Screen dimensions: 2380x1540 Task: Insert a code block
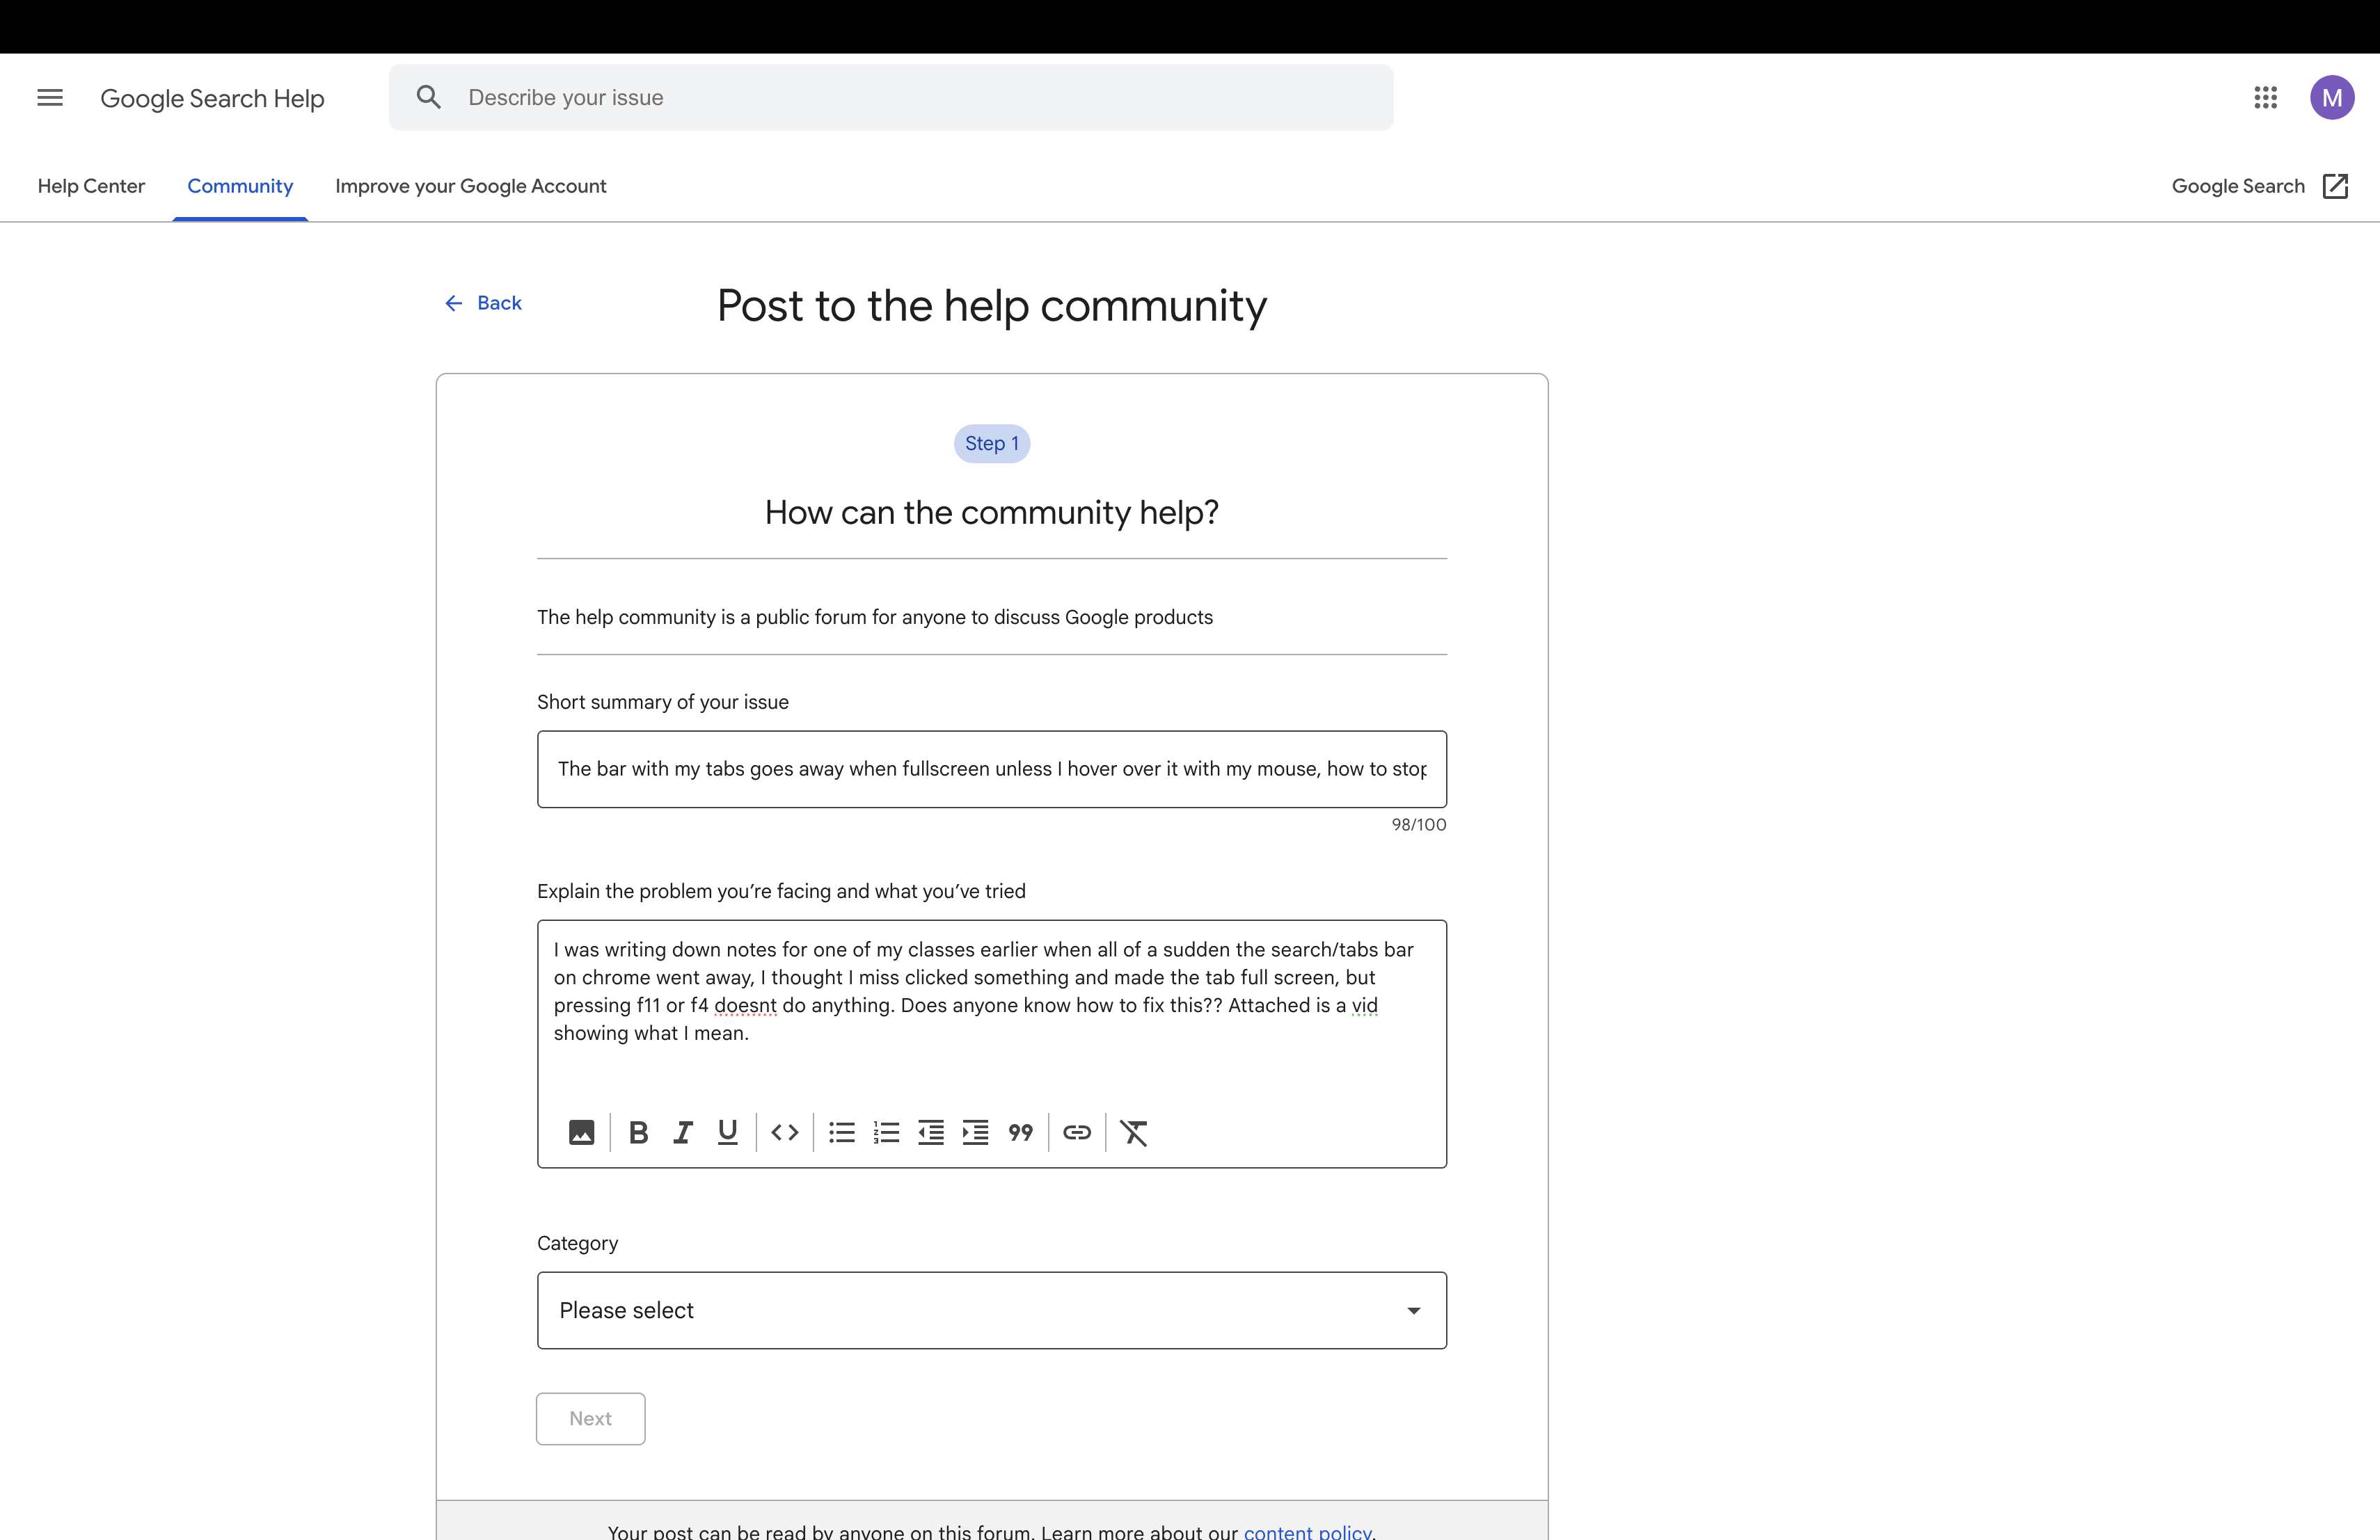(785, 1132)
